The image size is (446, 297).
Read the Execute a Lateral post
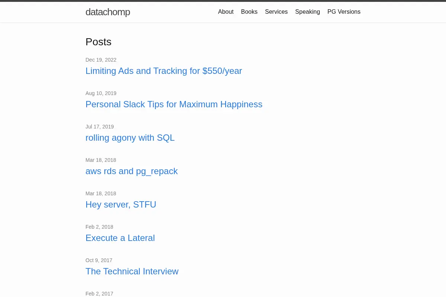[120, 238]
